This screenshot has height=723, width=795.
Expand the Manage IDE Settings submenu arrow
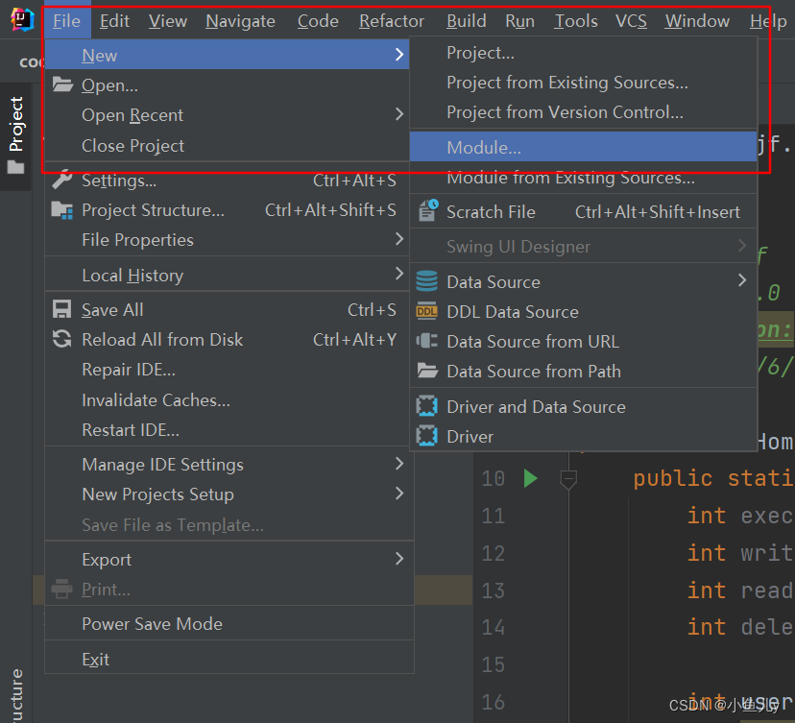[x=399, y=464]
